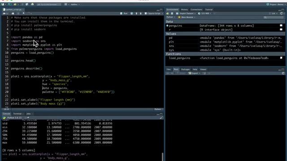Click the Console tab
Image resolution: width=287 pixels, height=161 pixels.
pyautogui.click(x=6, y=114)
